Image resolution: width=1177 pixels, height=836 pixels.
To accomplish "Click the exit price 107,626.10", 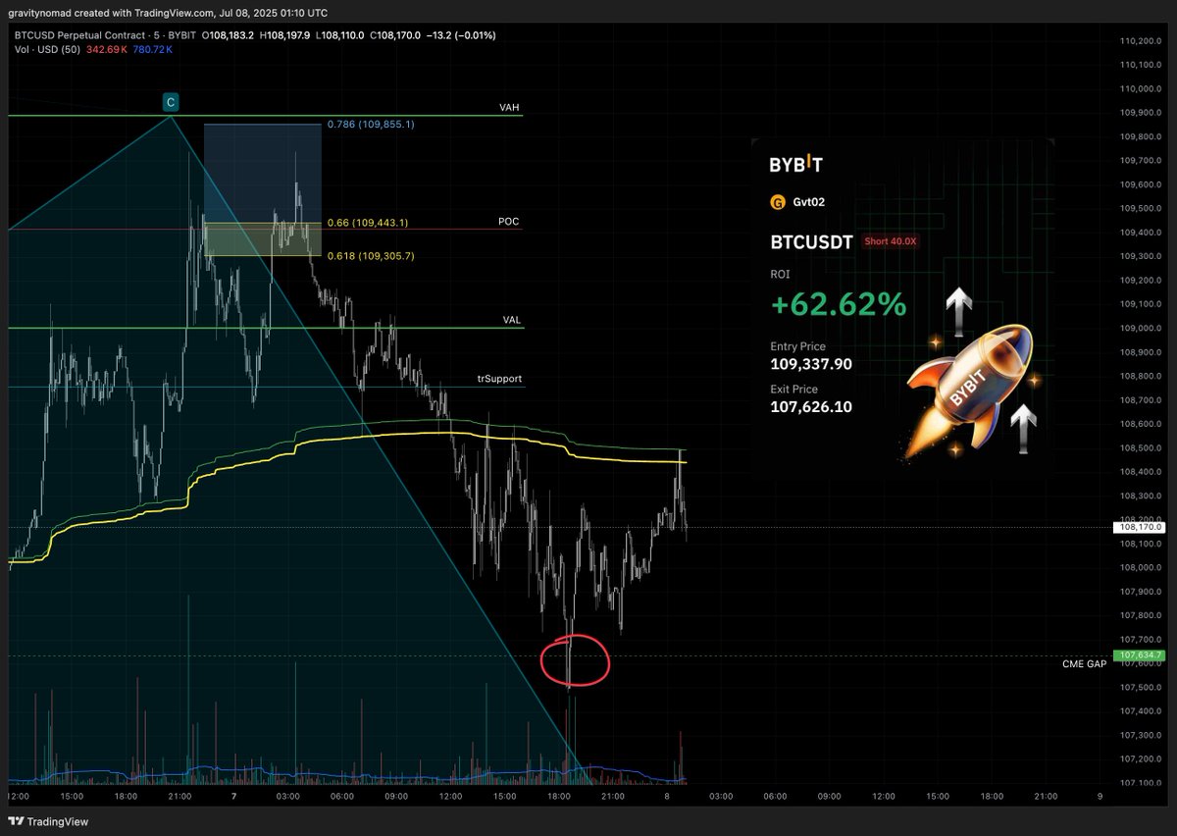I will pos(811,405).
